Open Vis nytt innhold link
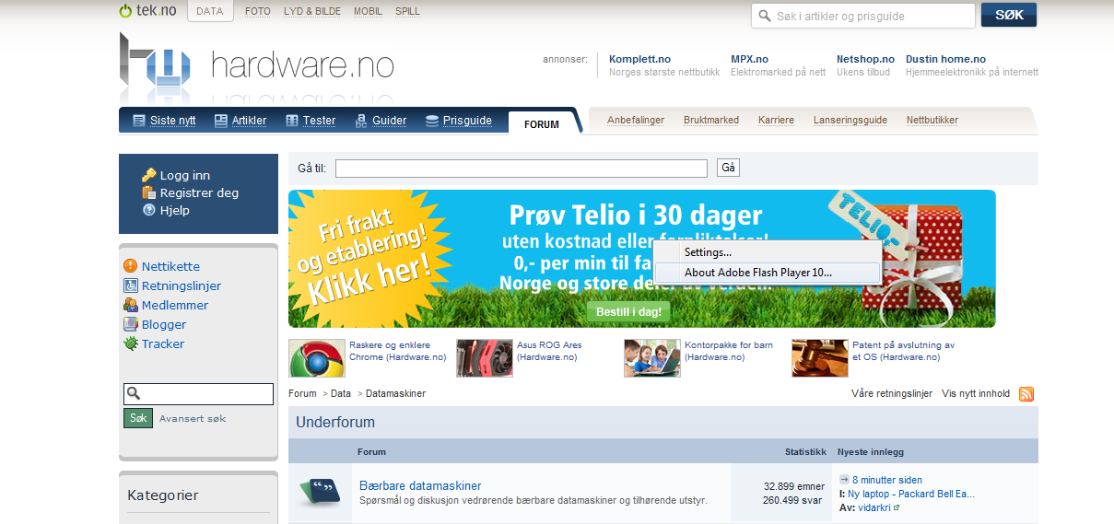The width and height of the screenshot is (1114, 524). tap(976, 393)
